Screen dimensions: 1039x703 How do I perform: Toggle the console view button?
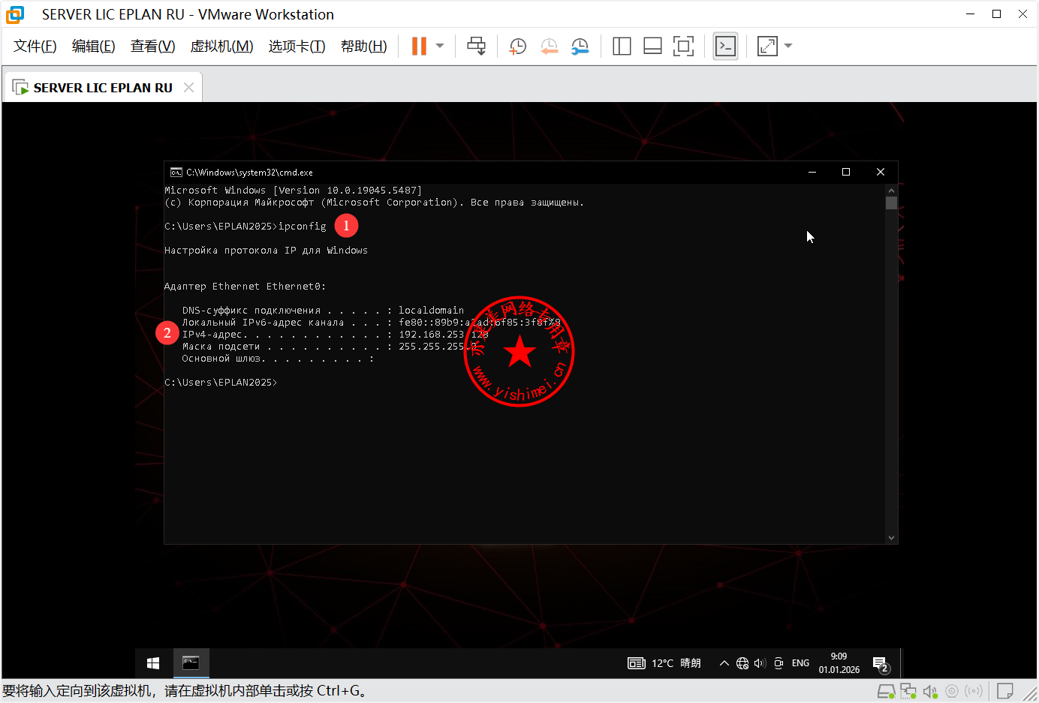point(725,47)
